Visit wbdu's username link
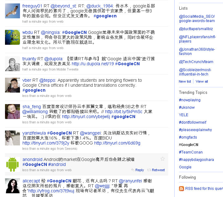Screen dimensions: 223x197 [x=27, y=32]
